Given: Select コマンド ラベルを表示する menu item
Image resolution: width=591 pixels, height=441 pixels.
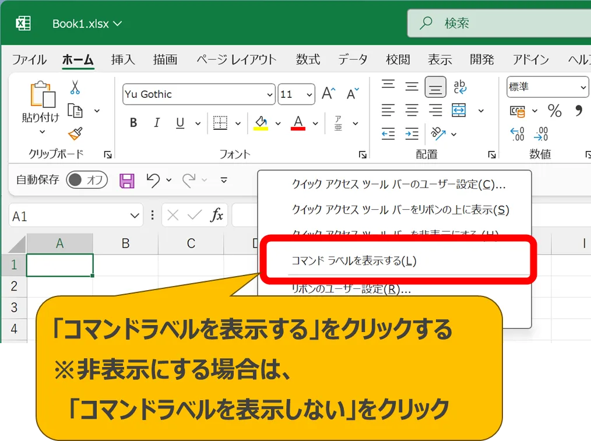Looking at the screenshot, I should tap(354, 261).
